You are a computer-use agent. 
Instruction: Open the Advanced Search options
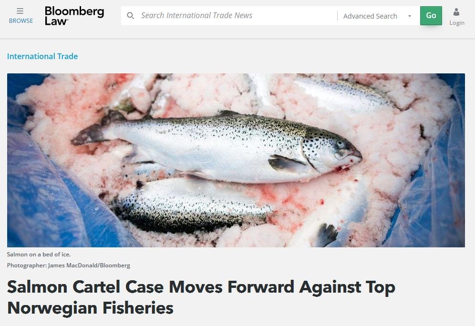click(x=370, y=16)
